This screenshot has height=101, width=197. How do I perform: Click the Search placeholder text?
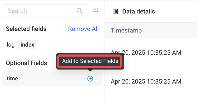tap(17, 11)
